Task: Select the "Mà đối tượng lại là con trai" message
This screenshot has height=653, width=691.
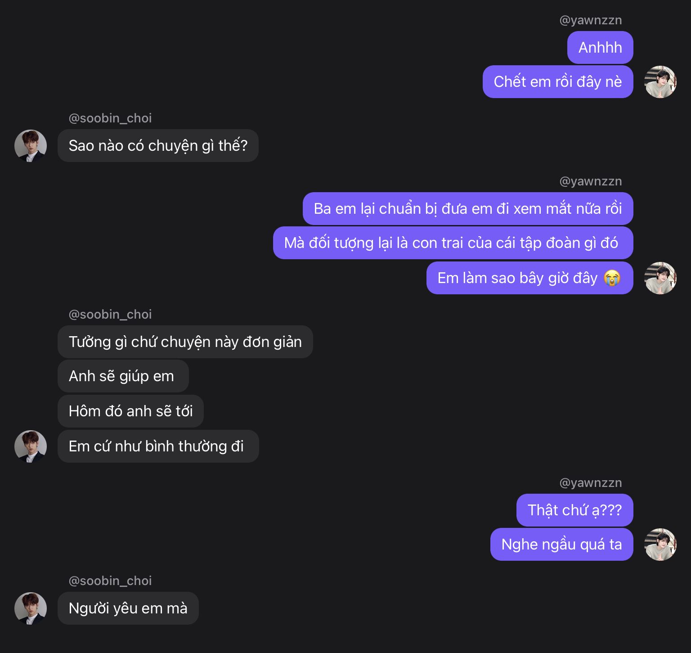Action: tap(453, 243)
